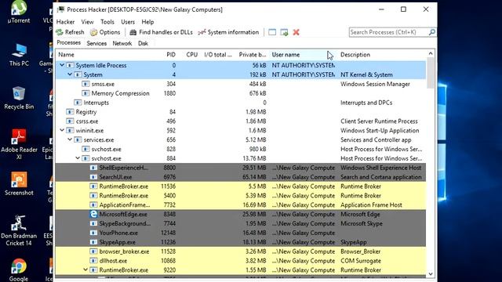Screen dimensions: 502x282
Task: Collapse the System Idle Process tree node
Action: (x=62, y=65)
